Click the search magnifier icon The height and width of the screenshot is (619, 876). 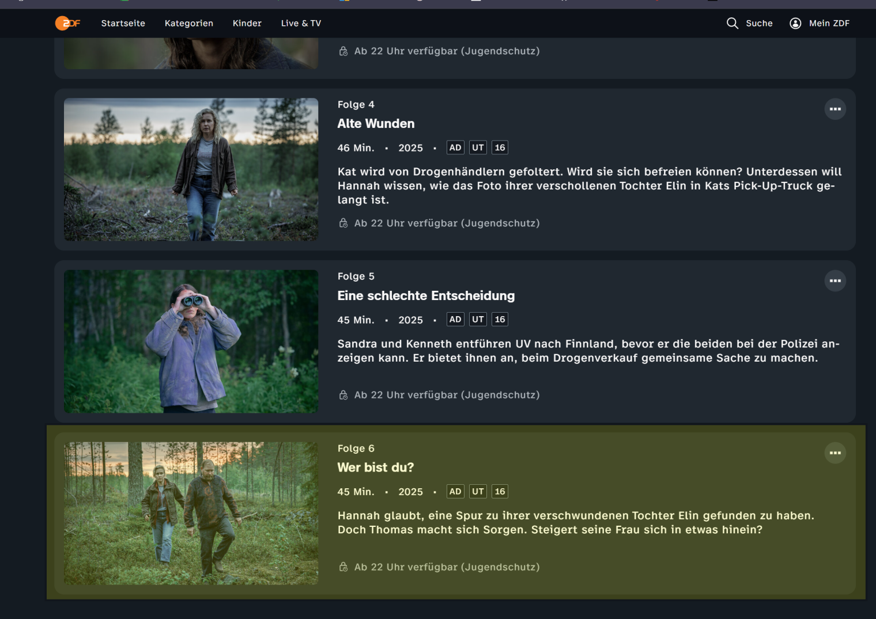[732, 23]
